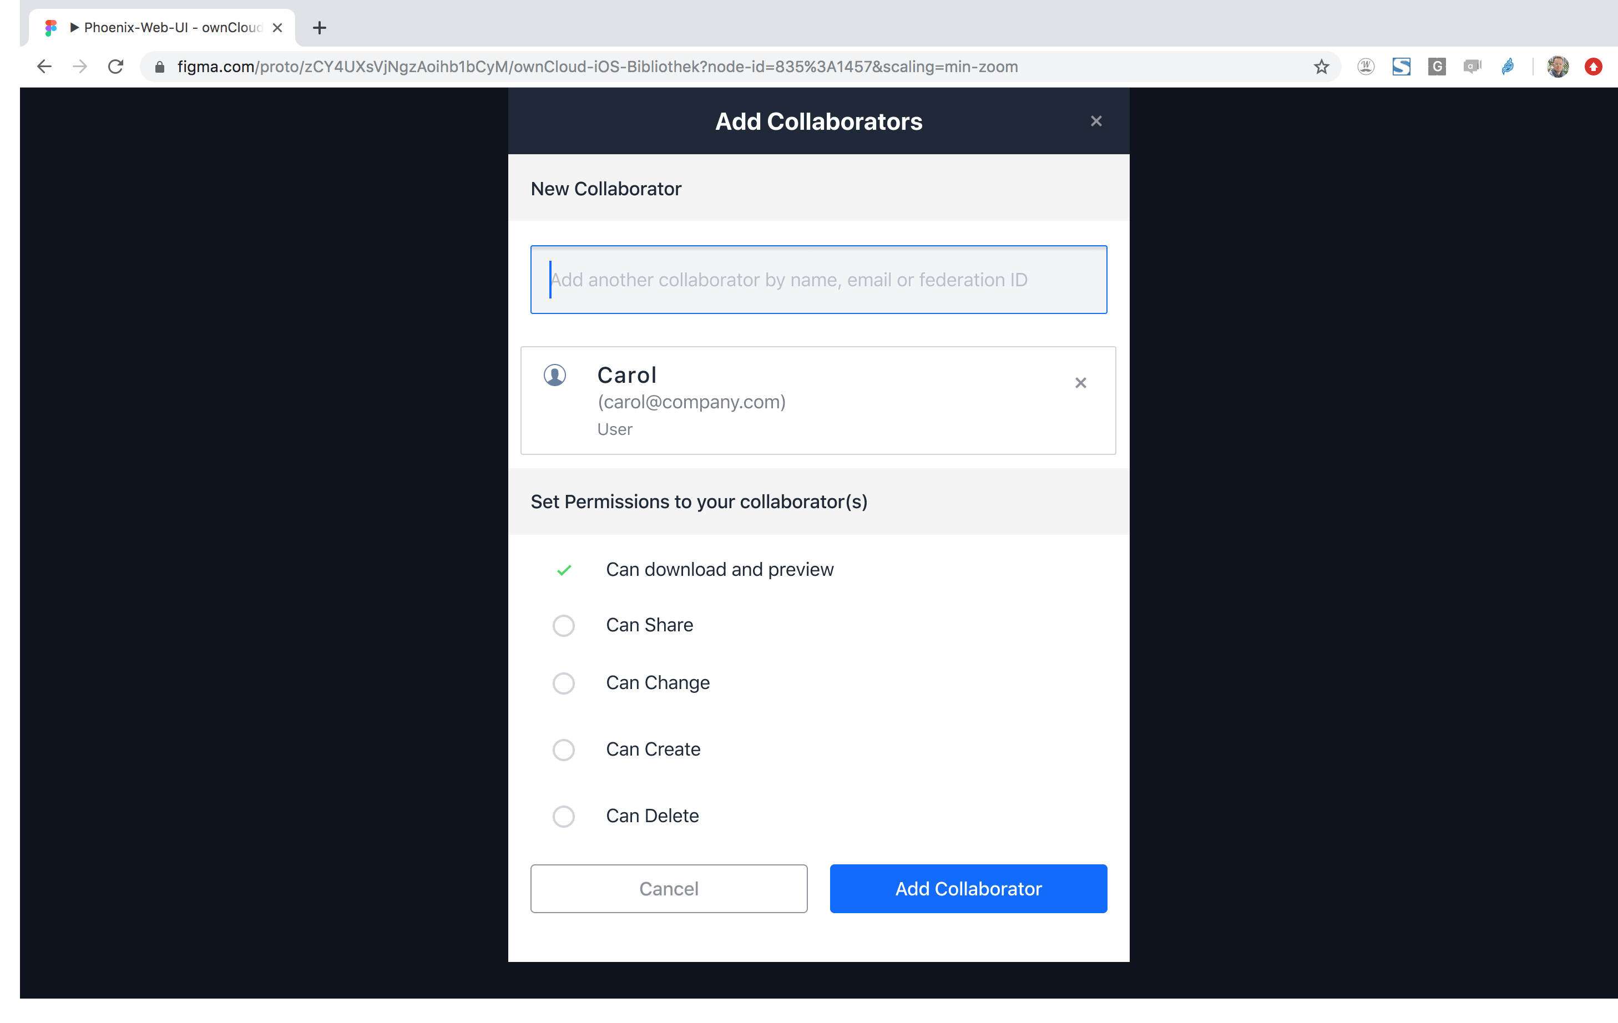Click the figma.com address bar URL
1618x1023 pixels.
[598, 67]
